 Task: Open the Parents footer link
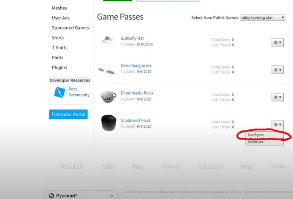point(171,166)
